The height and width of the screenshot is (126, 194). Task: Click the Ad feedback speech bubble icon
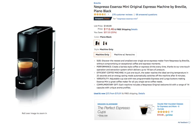point(189,123)
